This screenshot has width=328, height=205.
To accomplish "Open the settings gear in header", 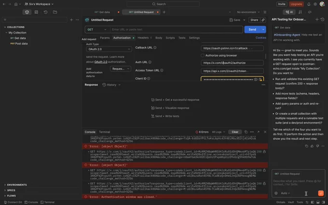I will [x=315, y=4].
